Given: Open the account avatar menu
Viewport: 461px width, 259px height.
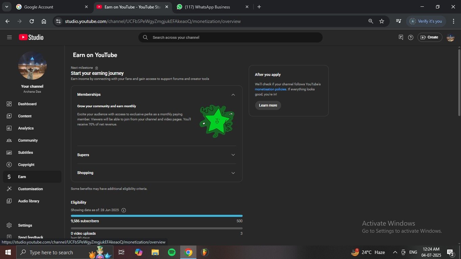Looking at the screenshot, I should pyautogui.click(x=451, y=37).
